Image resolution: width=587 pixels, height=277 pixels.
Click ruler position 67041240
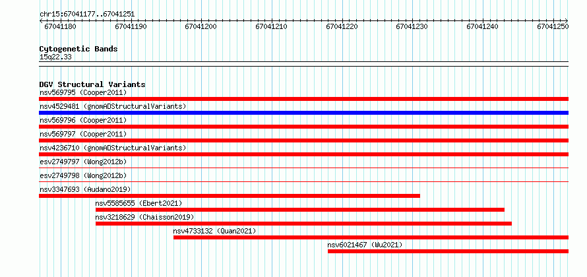tap(483, 26)
